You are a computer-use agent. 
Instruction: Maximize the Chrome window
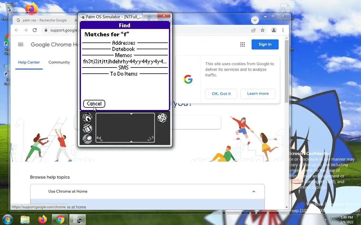(x=273, y=16)
